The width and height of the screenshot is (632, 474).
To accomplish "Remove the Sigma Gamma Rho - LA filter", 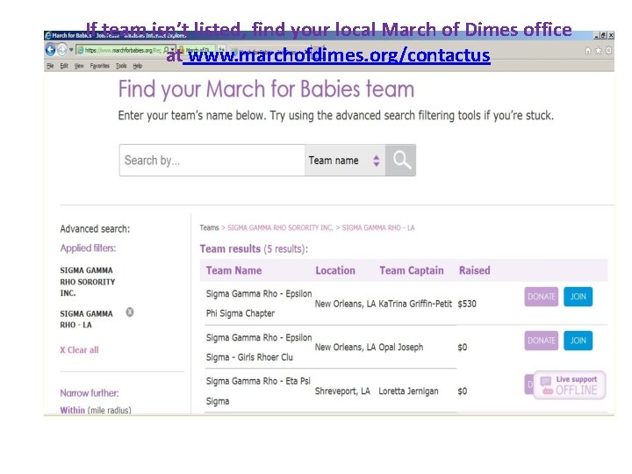I will 129,312.
